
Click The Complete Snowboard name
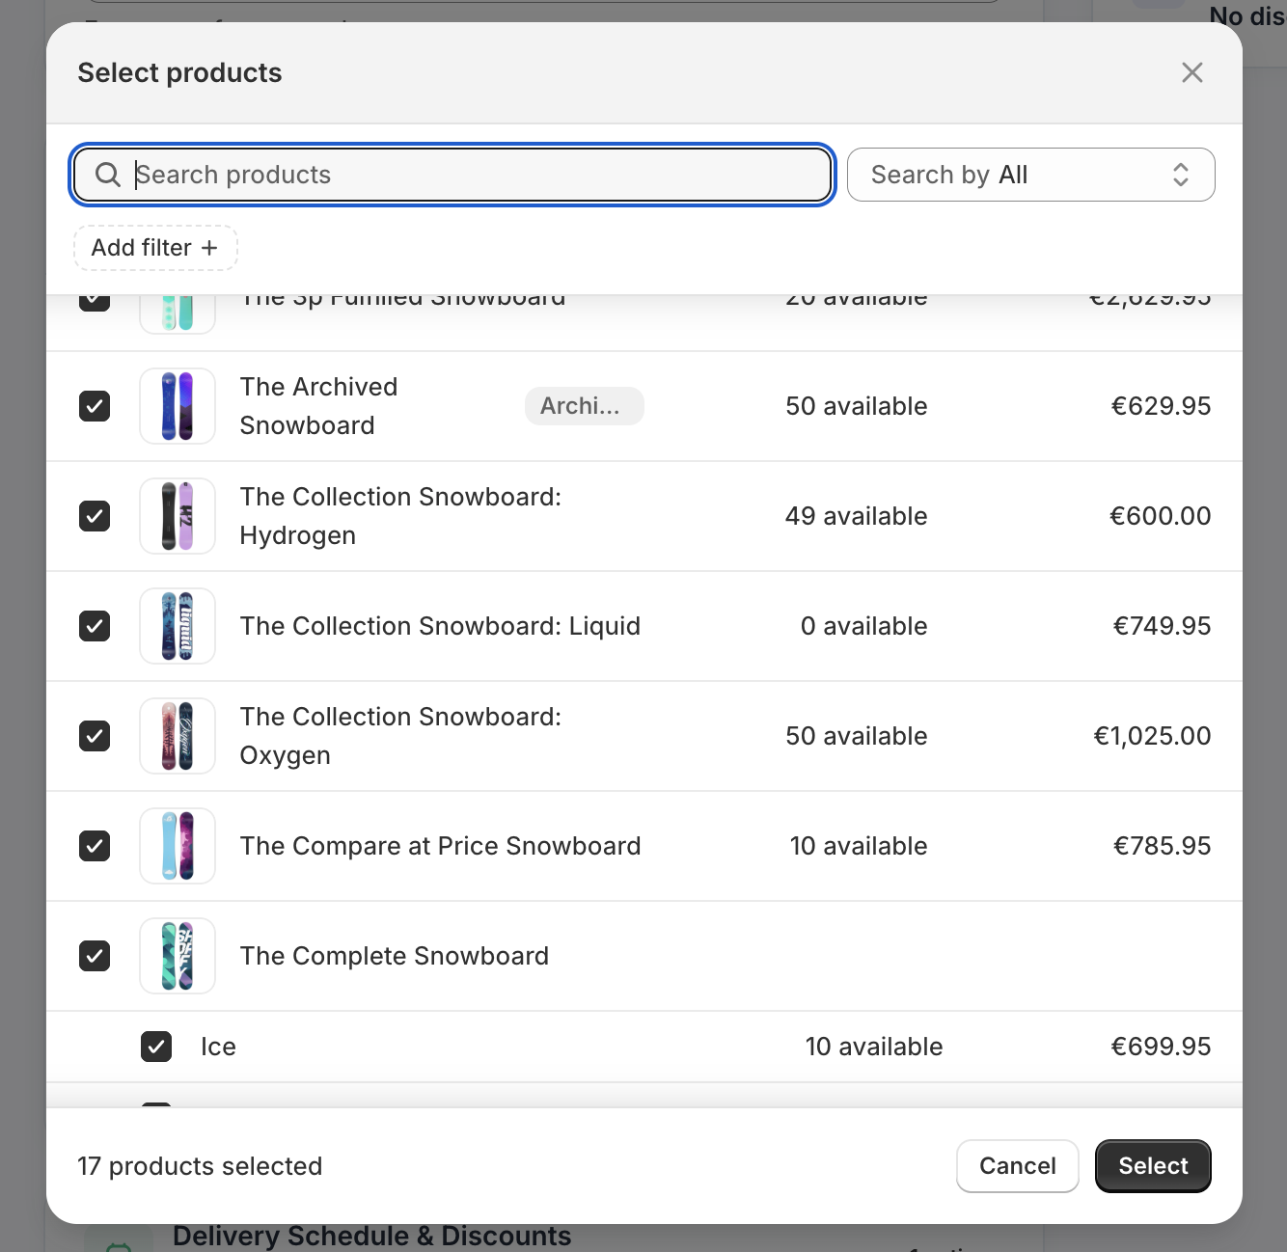click(395, 956)
